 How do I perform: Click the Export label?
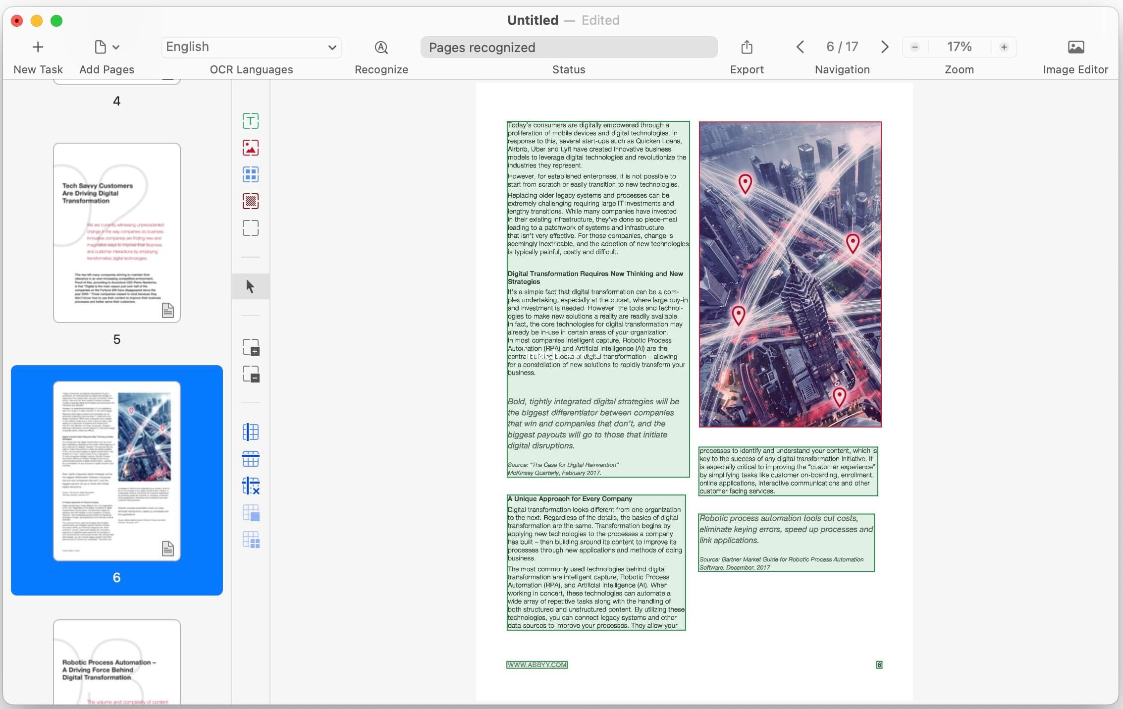click(747, 69)
